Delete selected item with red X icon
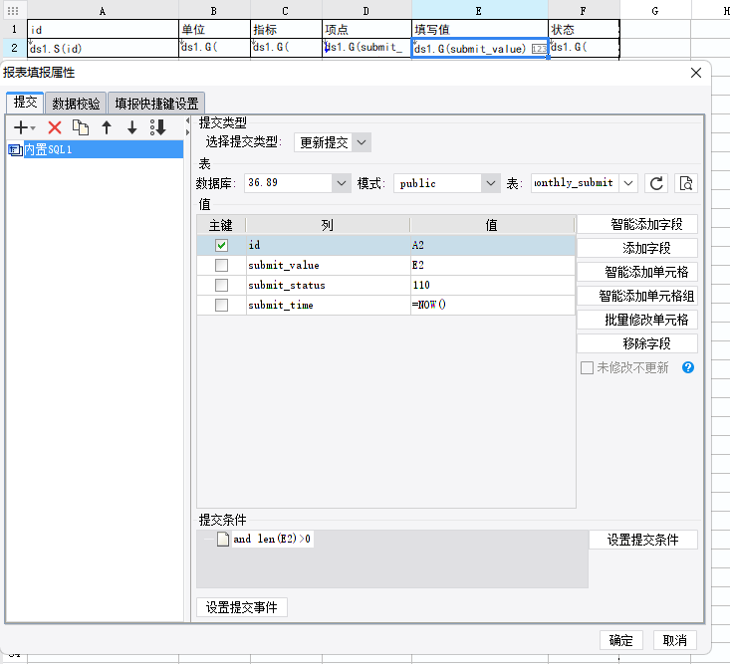Image resolution: width=730 pixels, height=664 pixels. coord(55,127)
